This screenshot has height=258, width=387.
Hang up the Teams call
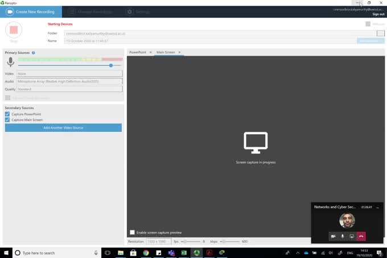tap(361, 236)
